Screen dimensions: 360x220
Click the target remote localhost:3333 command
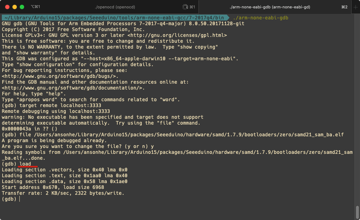(x=60, y=105)
